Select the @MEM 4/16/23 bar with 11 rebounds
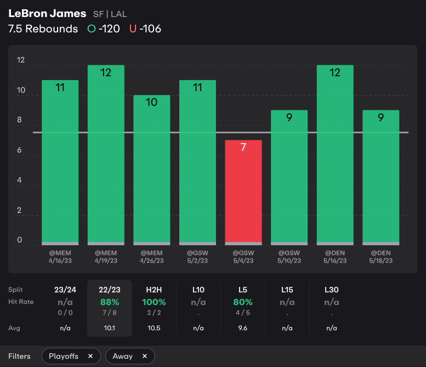Viewport: 426px width, 367px height. click(x=60, y=162)
